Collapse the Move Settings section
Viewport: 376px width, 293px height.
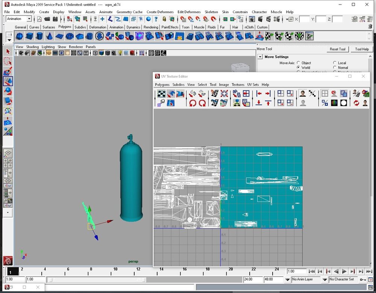tap(260, 57)
